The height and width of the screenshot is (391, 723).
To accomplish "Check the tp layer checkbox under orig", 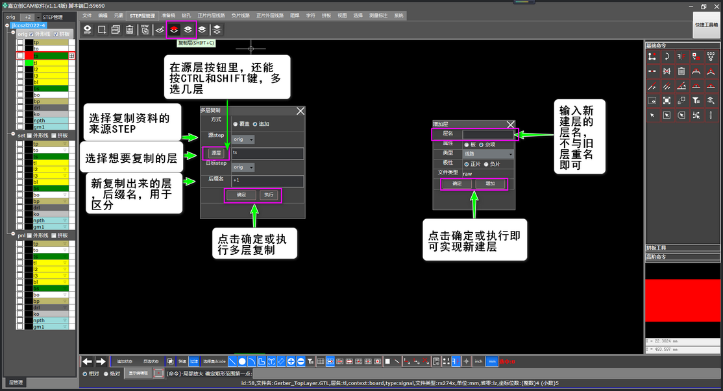I will point(20,42).
